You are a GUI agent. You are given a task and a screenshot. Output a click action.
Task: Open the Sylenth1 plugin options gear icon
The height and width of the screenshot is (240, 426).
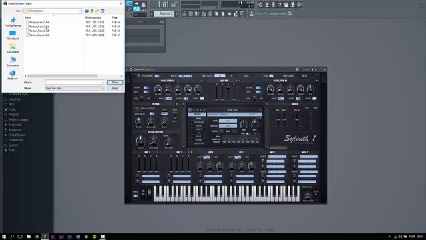click(131, 69)
